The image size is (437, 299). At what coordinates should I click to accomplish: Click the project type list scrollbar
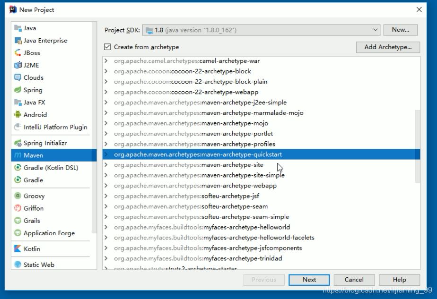point(94,128)
